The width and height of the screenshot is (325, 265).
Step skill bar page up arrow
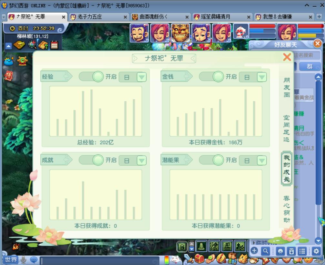(192, 244)
